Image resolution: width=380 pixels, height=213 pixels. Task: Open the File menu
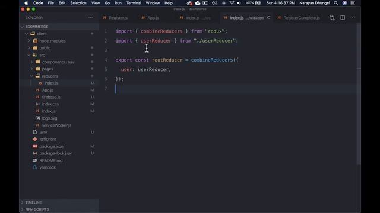pyautogui.click(x=51, y=3)
